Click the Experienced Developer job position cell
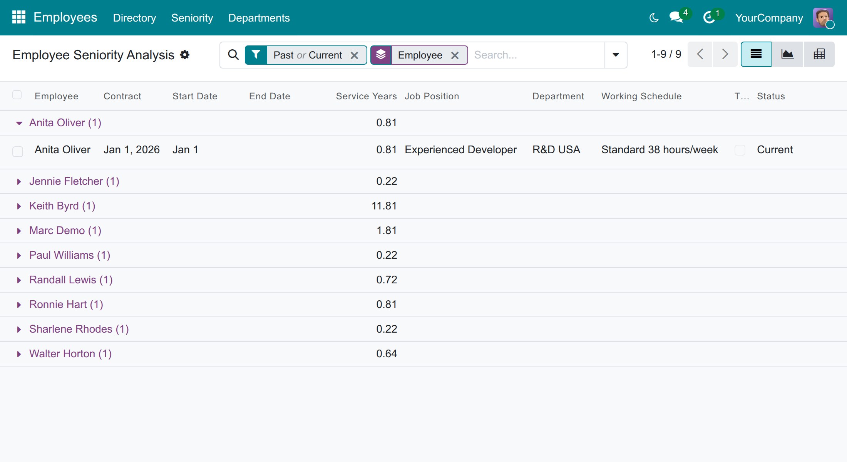The width and height of the screenshot is (847, 462). 460,150
